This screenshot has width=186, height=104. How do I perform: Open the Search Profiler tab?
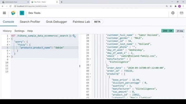(x=30, y=22)
